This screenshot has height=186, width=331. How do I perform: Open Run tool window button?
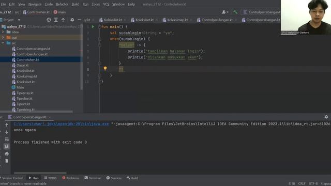[34, 178]
